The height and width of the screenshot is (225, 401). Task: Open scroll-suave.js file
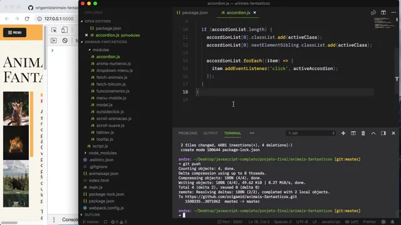coord(110,126)
